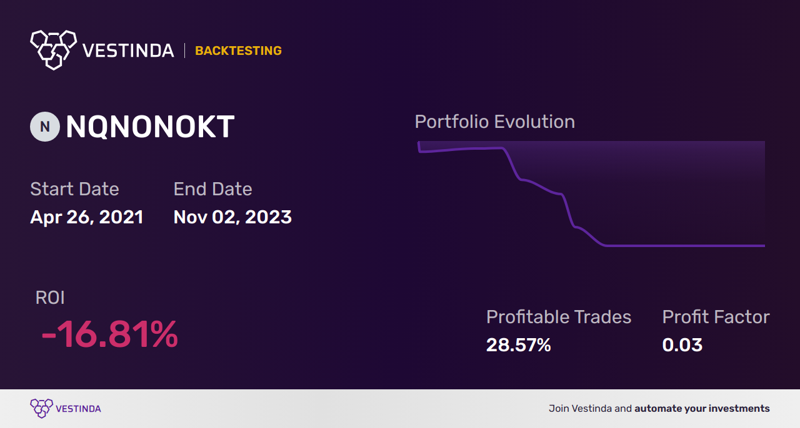The width and height of the screenshot is (800, 428).
Task: Click the NQNONOKT title
Action: tap(150, 127)
